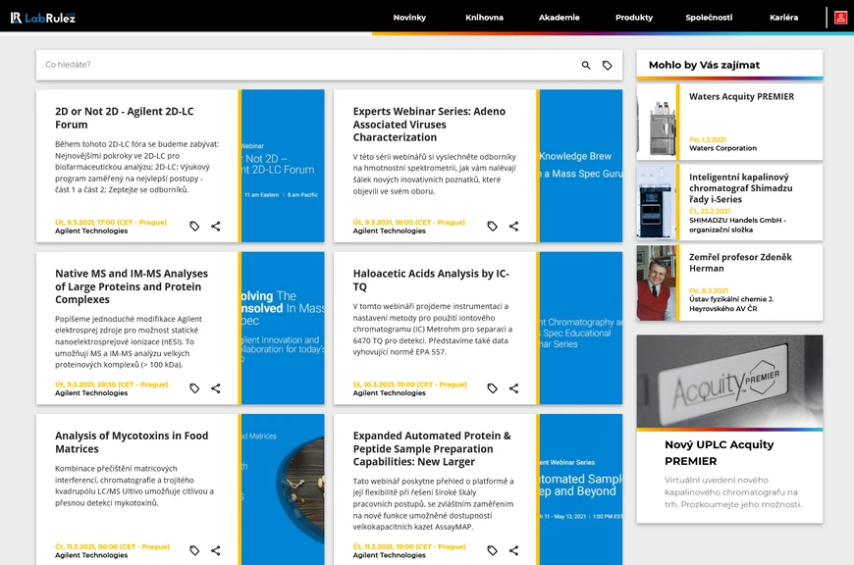Click the tag filter icon in search bar
The height and width of the screenshot is (565, 854).
(608, 66)
